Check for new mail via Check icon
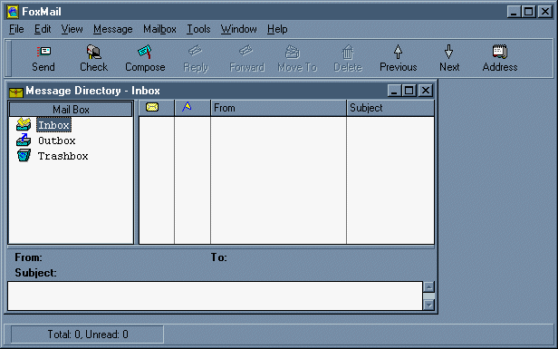 (94, 52)
